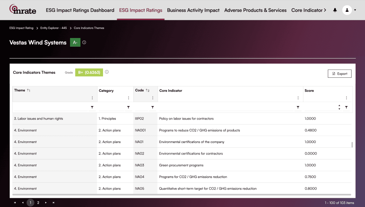Increase the Score filter value
365x207 pixels.
[x=339, y=106]
